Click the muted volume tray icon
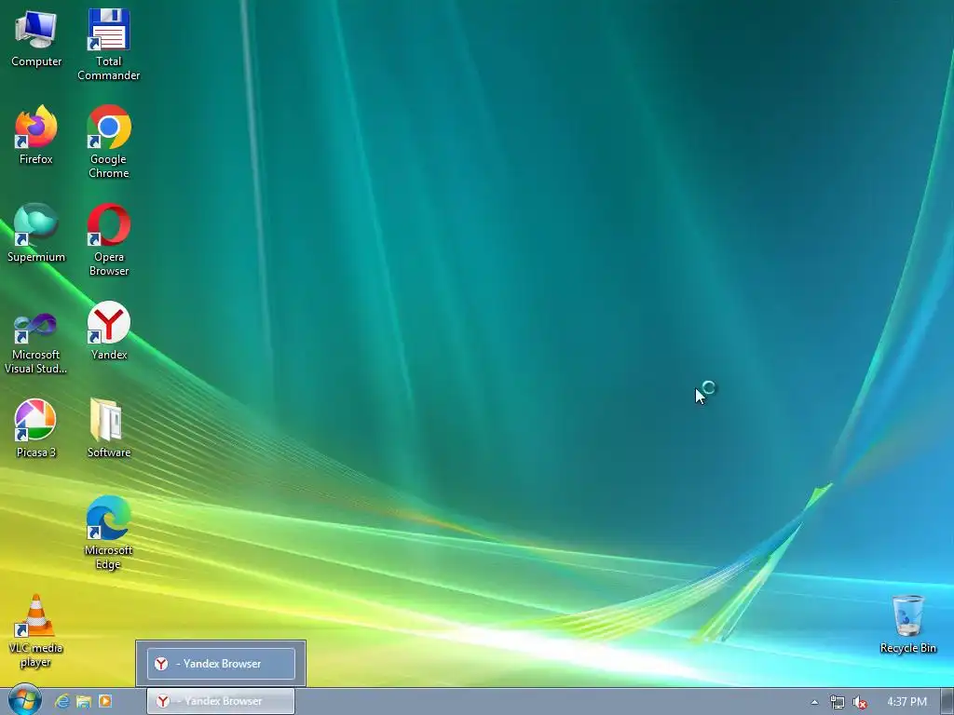 coord(860,702)
